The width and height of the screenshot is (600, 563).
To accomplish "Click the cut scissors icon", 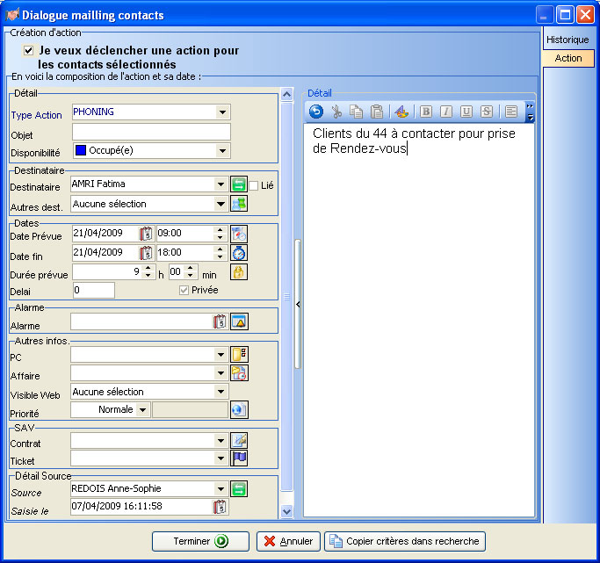I will [x=336, y=112].
